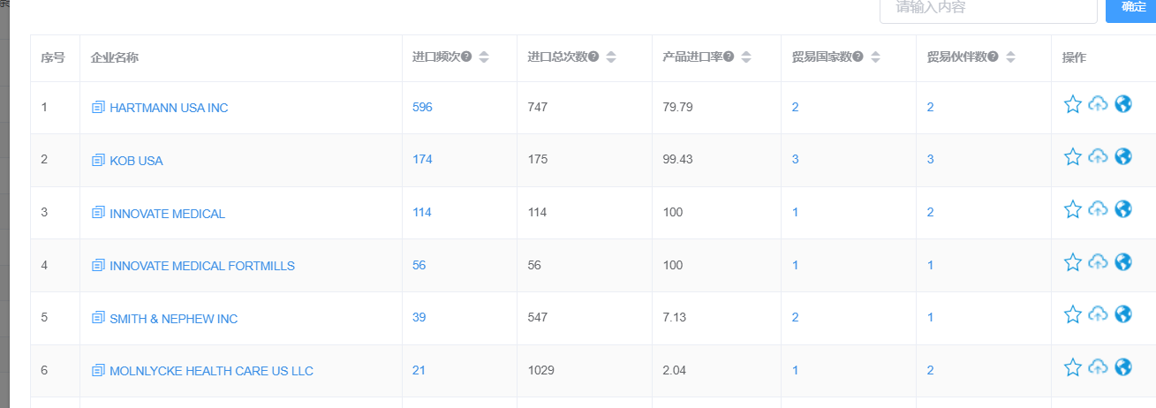
Task: Click document icon beside HARTMANN USA INC
Action: point(98,108)
